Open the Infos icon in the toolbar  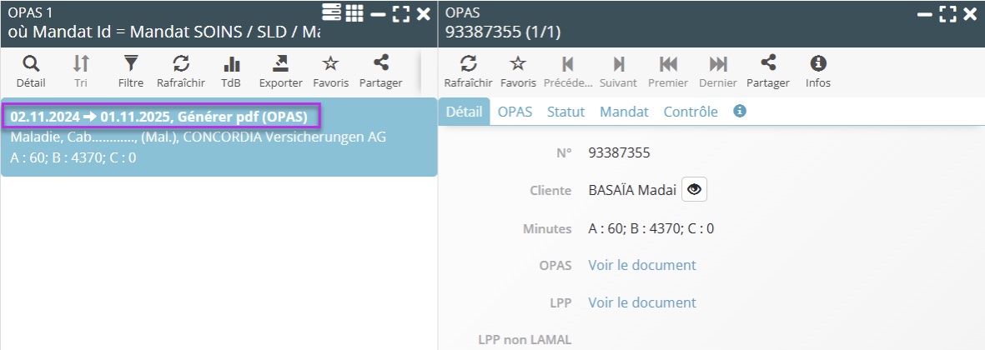coord(818,71)
